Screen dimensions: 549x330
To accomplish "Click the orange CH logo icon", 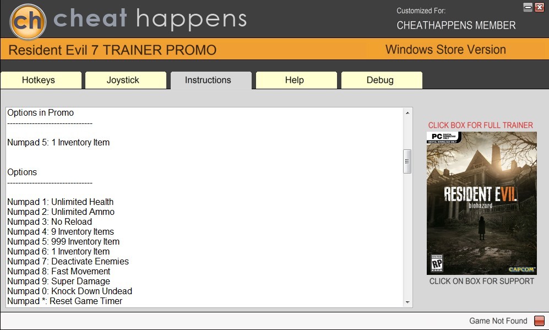I will coord(28,21).
